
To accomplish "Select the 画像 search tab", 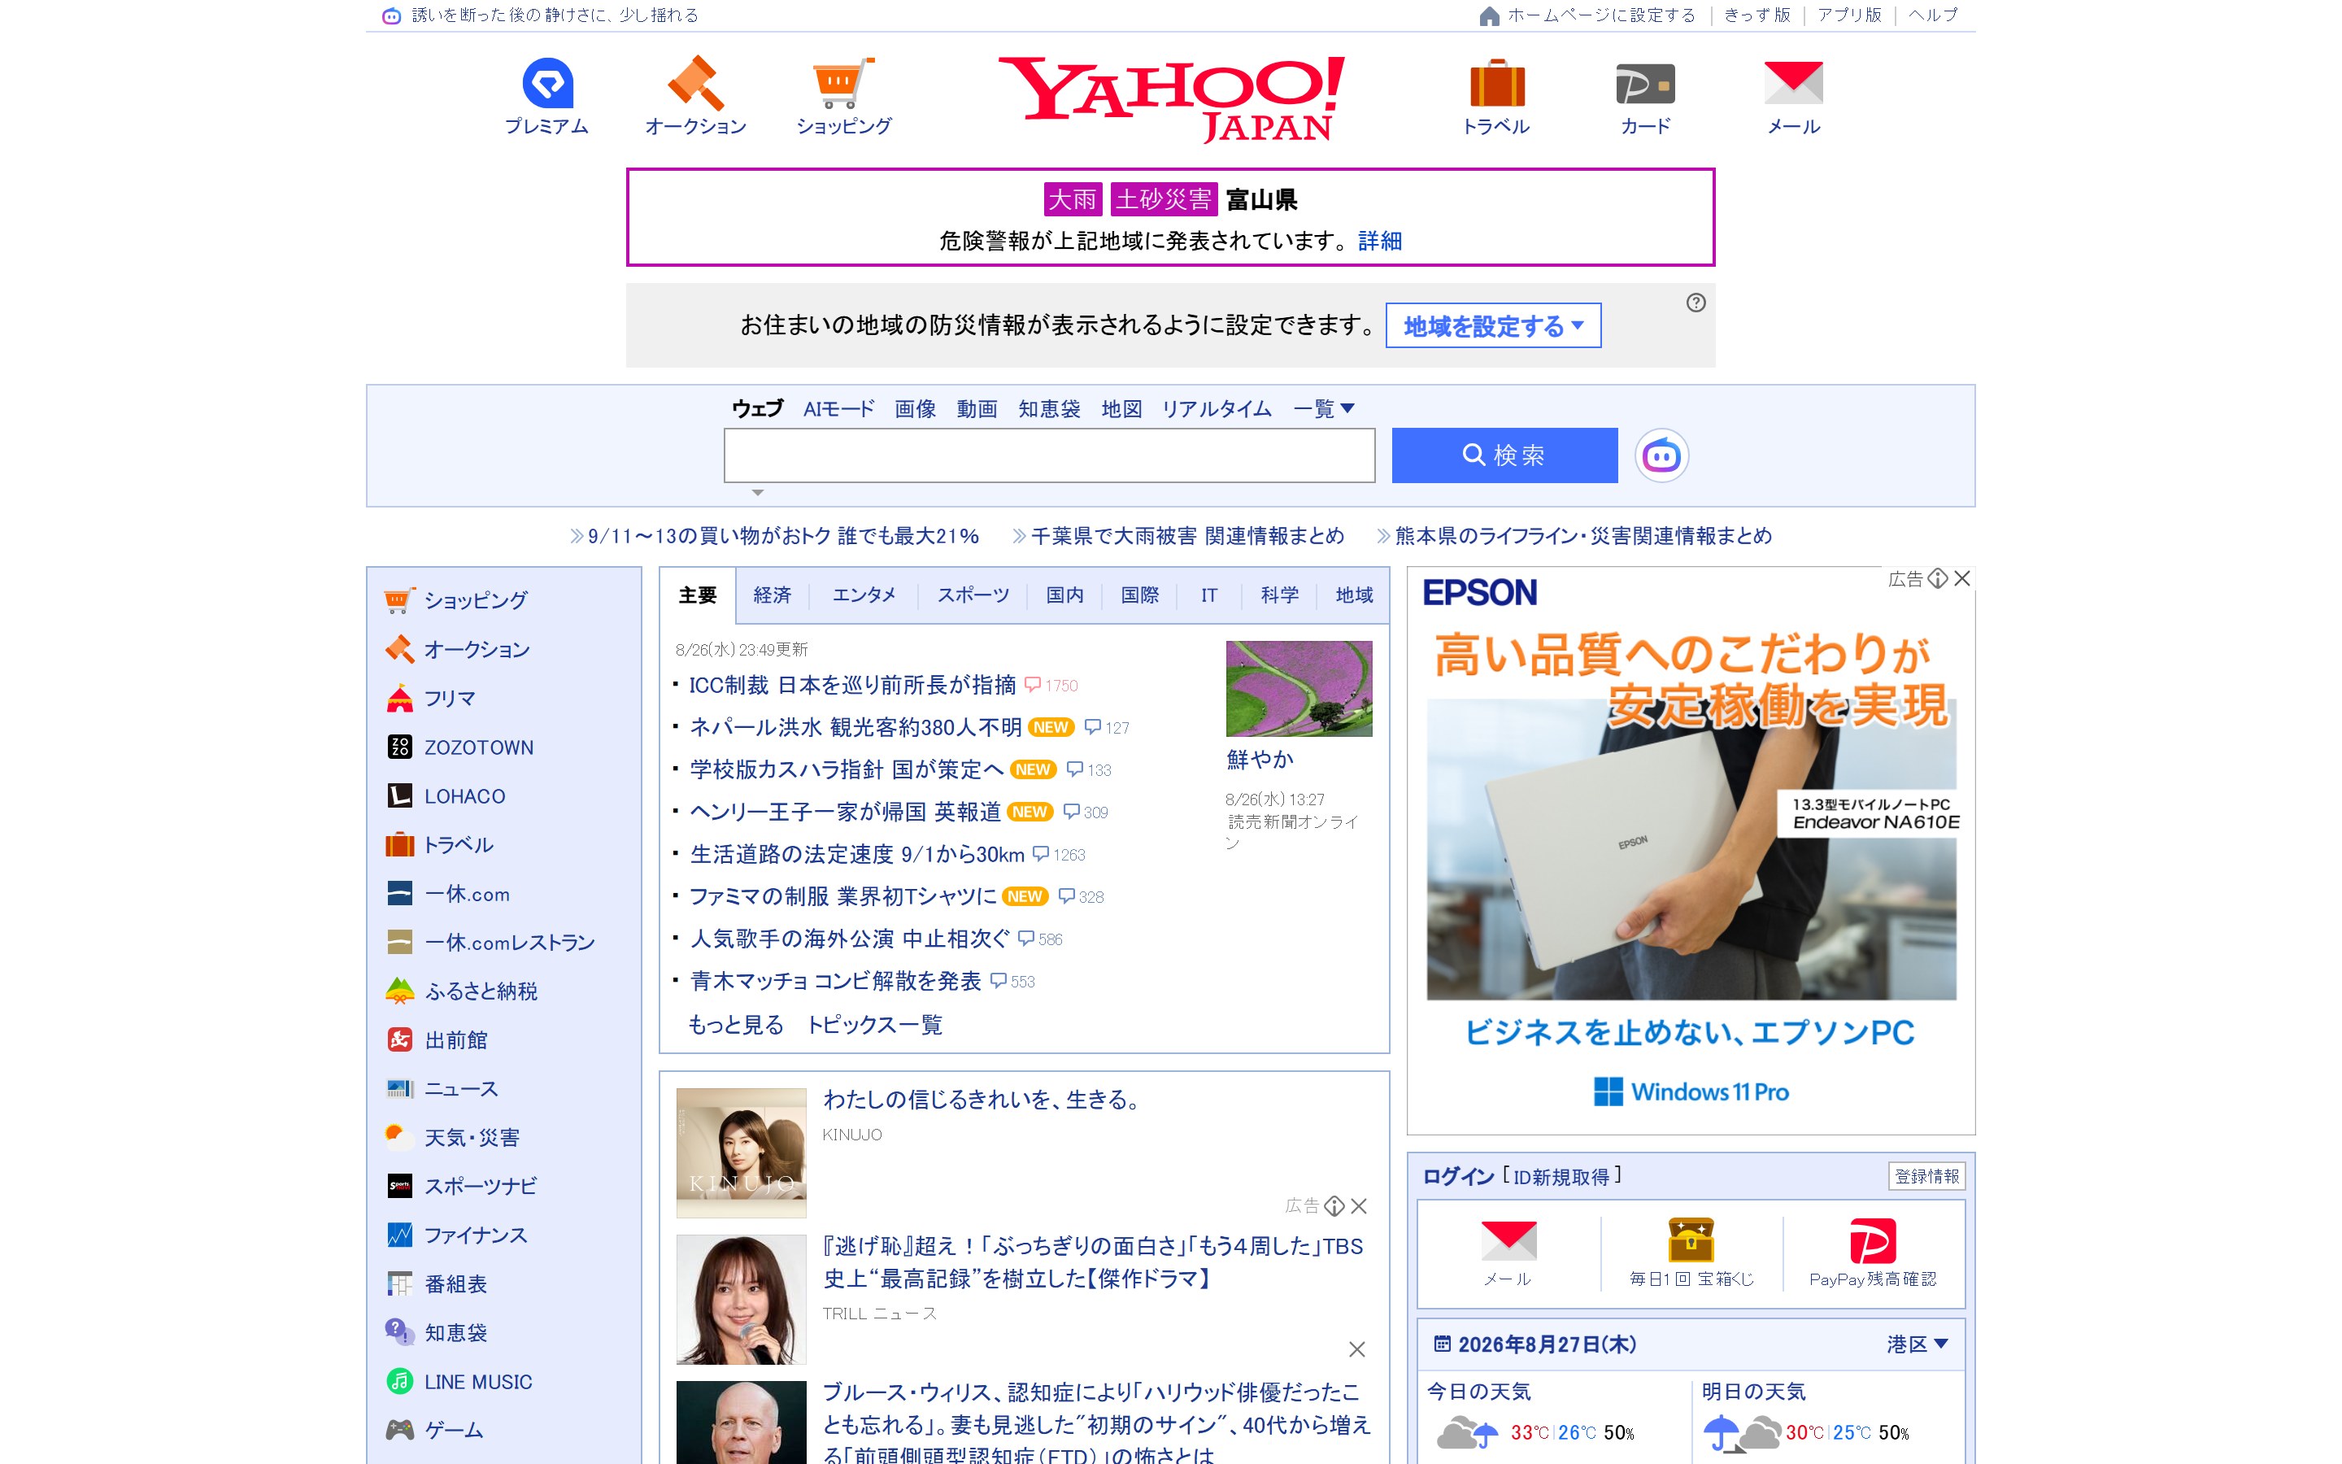I will pyautogui.click(x=915, y=408).
